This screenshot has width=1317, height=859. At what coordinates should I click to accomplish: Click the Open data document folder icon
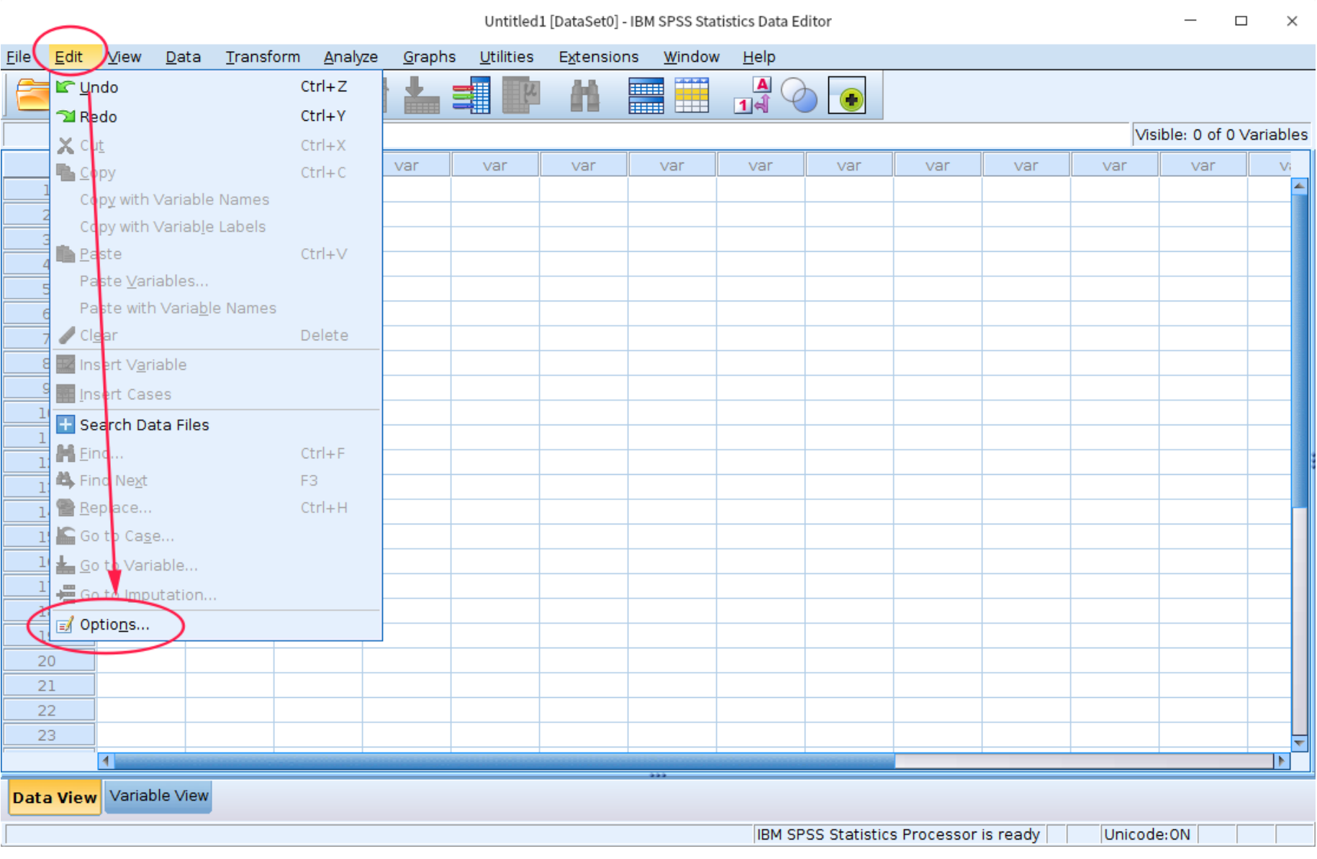point(32,95)
